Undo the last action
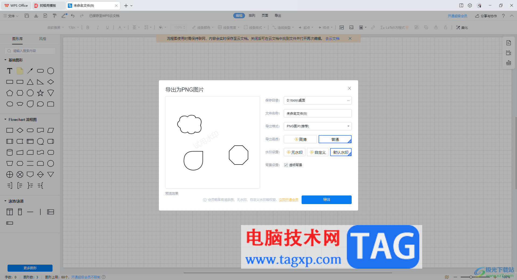517x280 pixels. point(73,16)
